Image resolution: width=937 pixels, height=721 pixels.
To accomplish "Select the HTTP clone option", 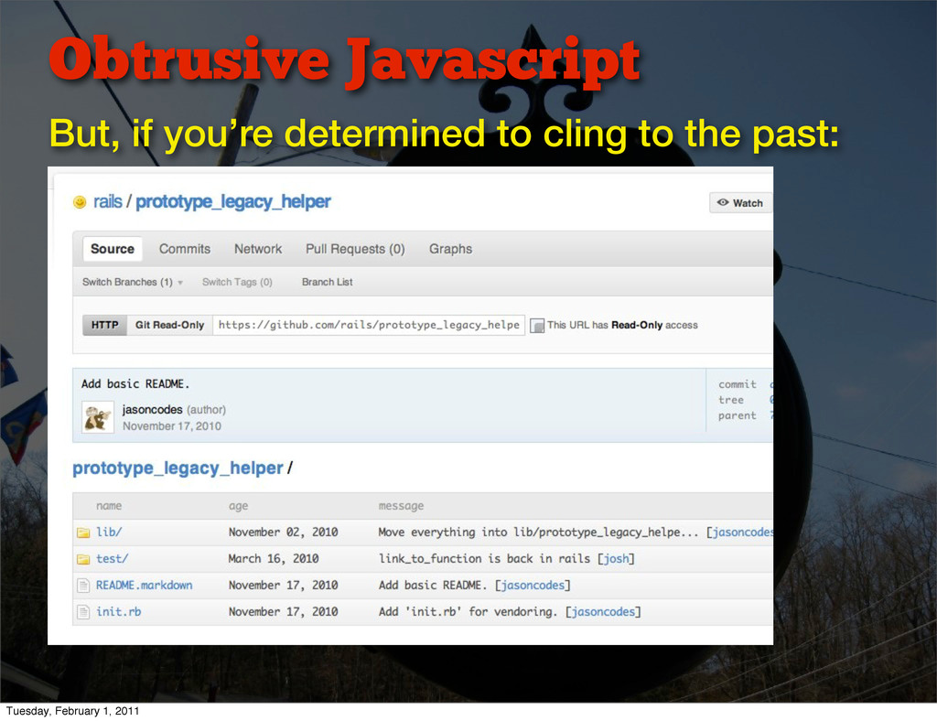I will 104,325.
